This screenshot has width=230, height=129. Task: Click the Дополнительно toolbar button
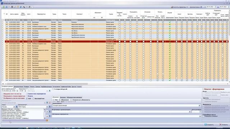tap(195, 7)
